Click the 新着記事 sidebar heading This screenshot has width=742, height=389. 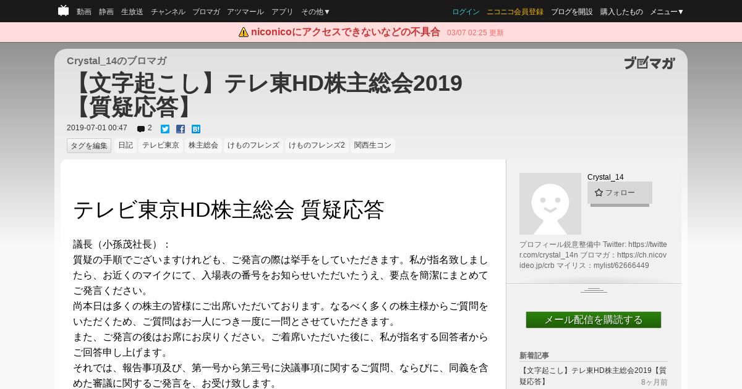(534, 356)
